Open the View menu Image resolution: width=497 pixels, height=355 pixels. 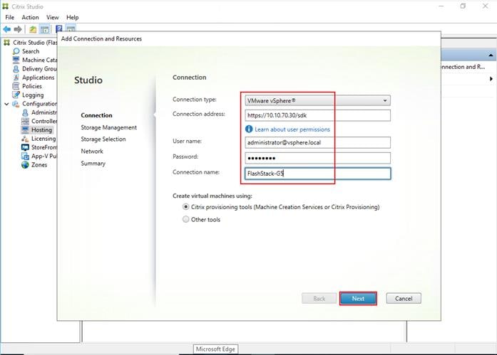(x=52, y=17)
